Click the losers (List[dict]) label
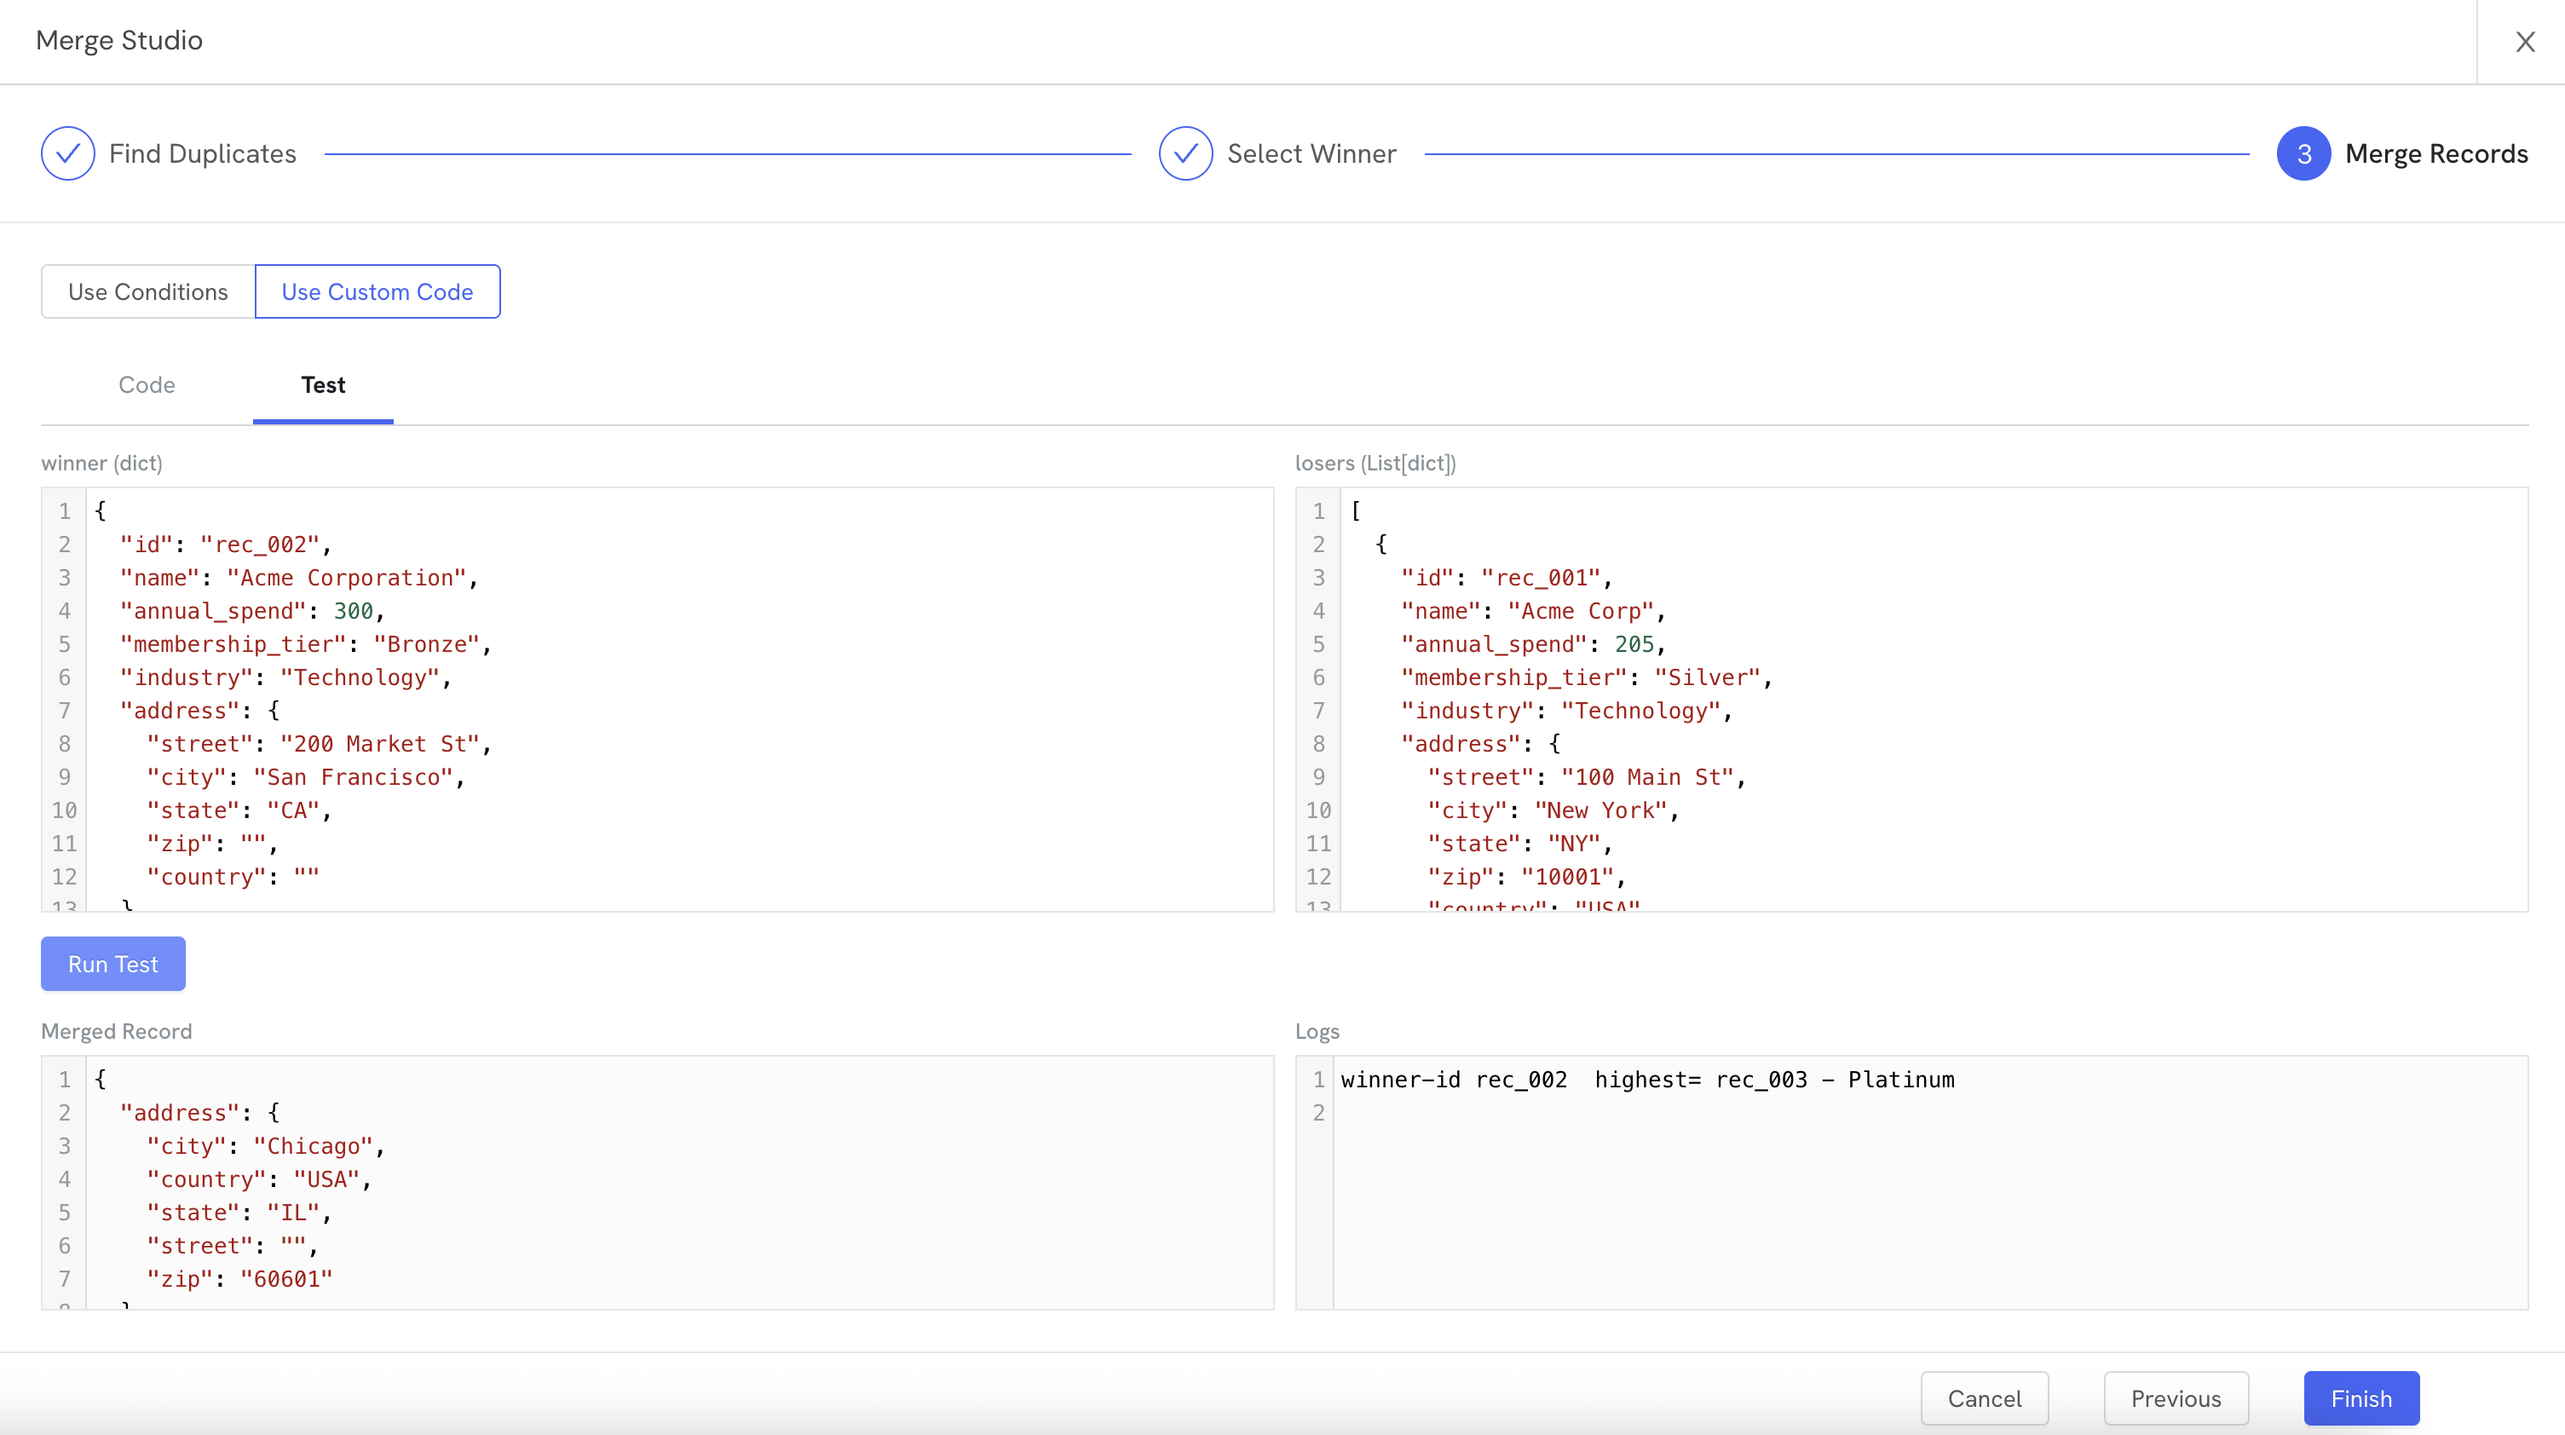2565x1435 pixels. pos(1375,463)
